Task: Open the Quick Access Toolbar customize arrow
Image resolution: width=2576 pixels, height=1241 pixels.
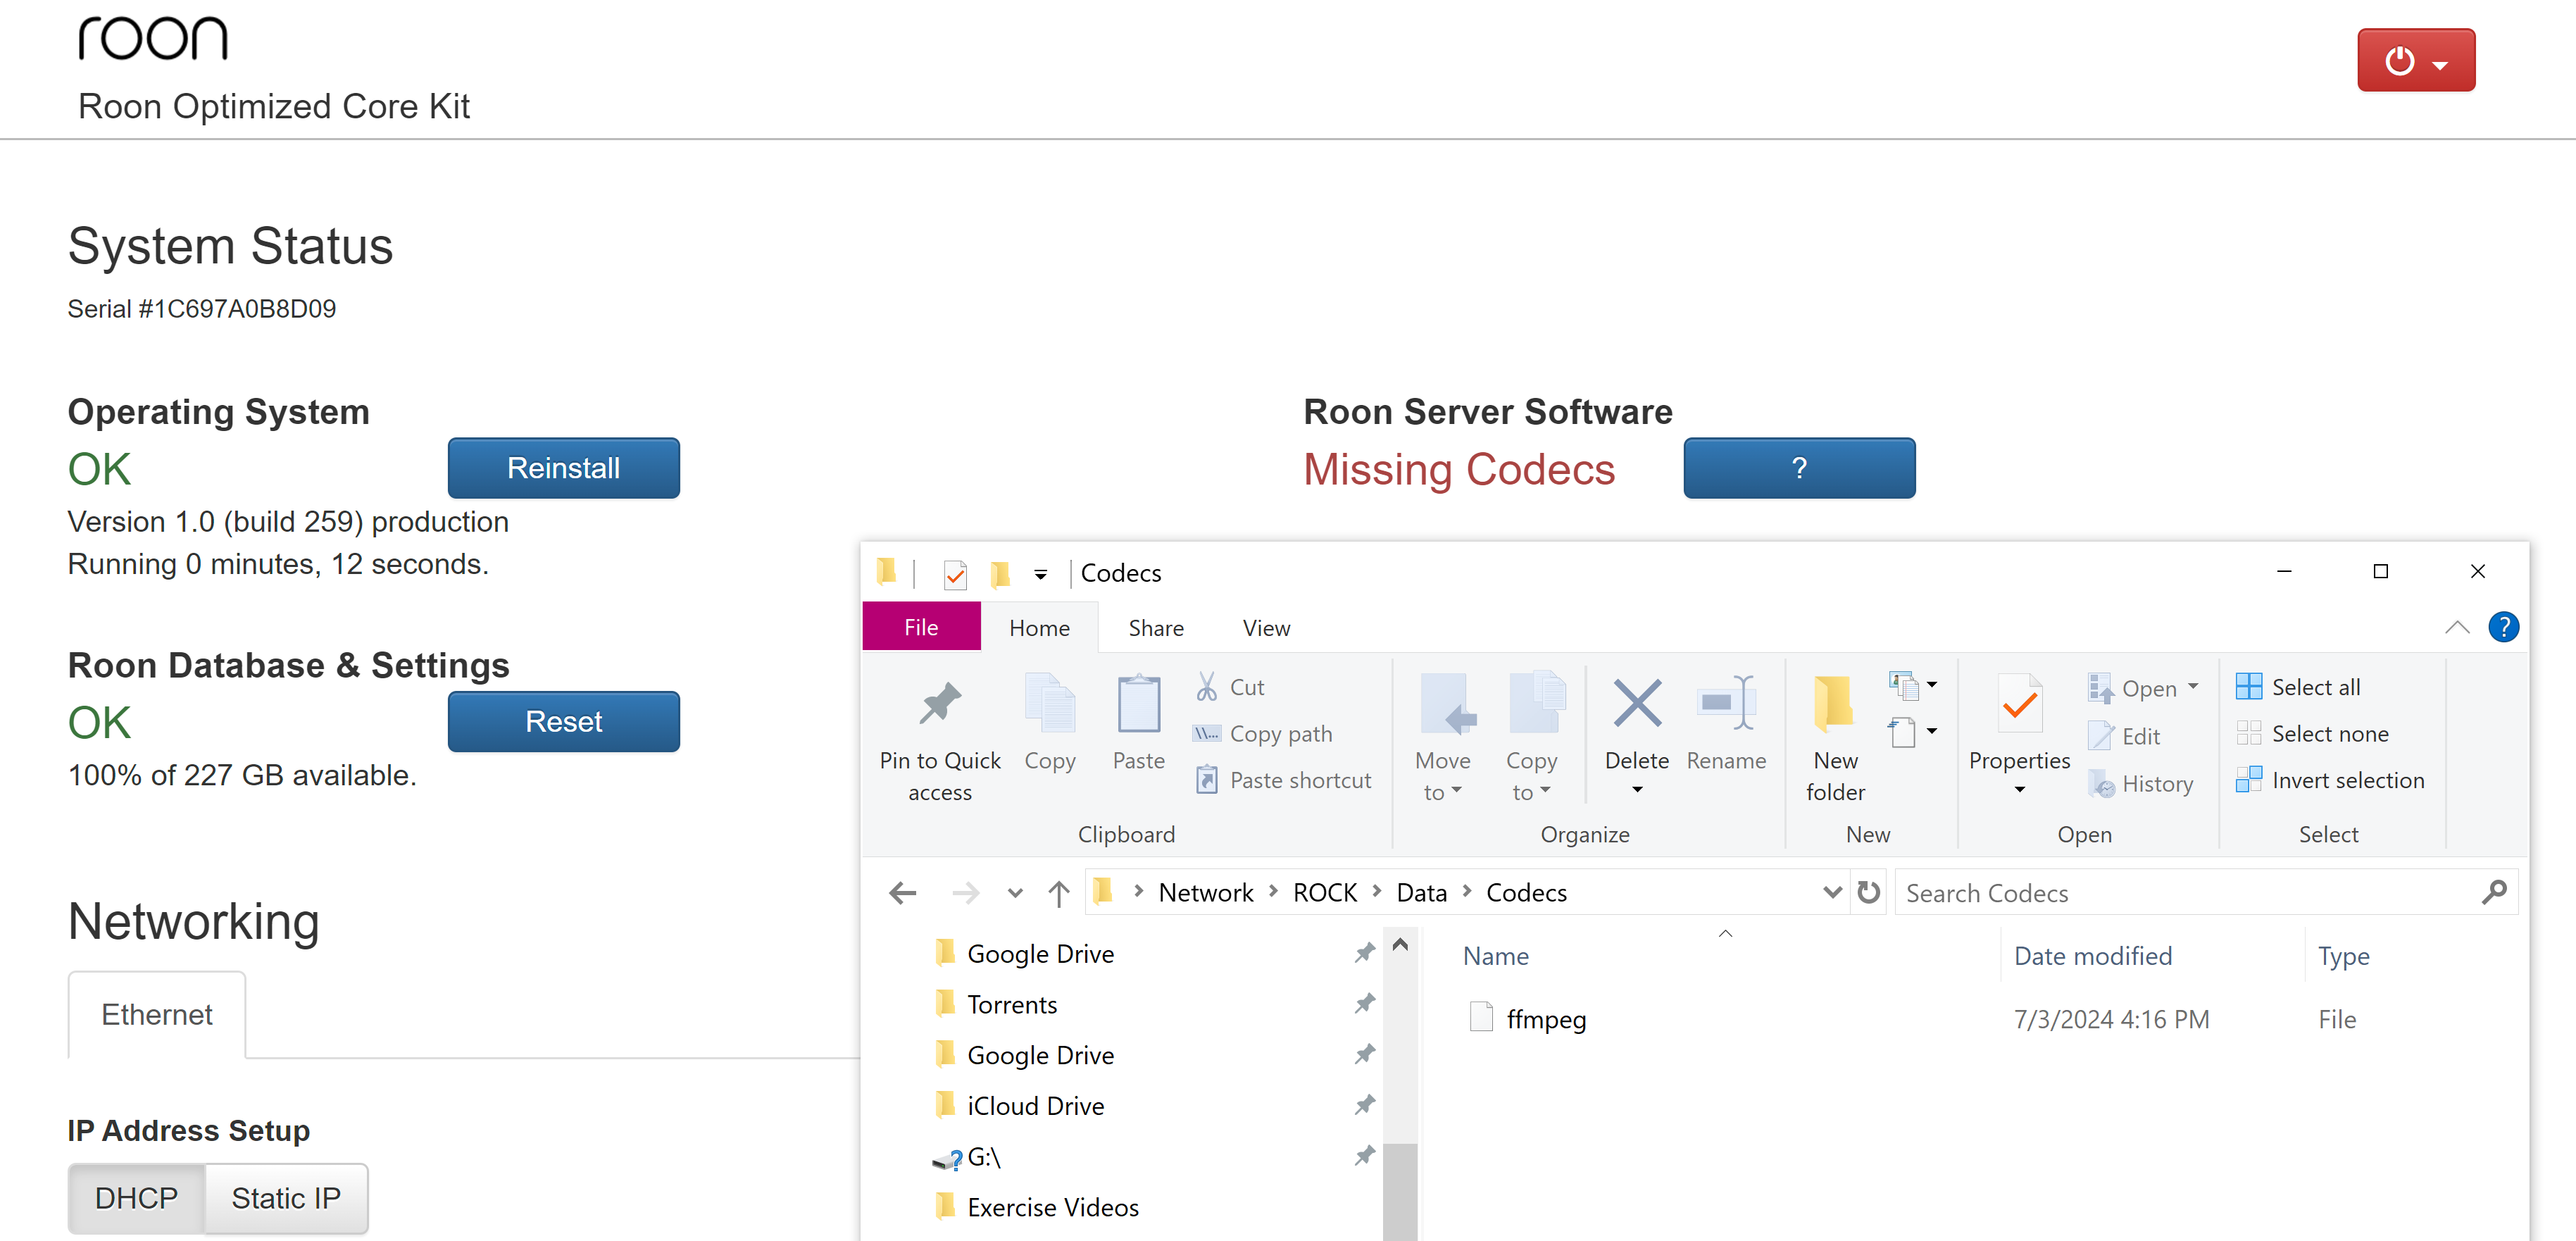Action: coord(1040,573)
